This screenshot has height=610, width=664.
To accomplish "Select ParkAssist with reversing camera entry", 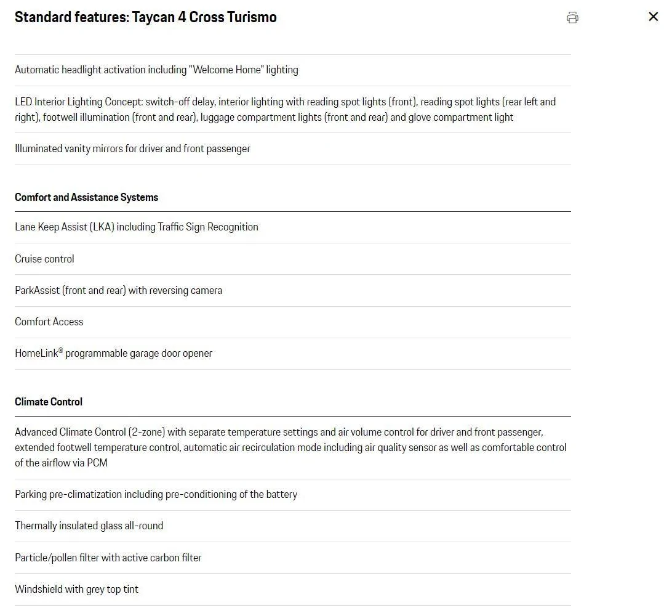I will pos(293,290).
